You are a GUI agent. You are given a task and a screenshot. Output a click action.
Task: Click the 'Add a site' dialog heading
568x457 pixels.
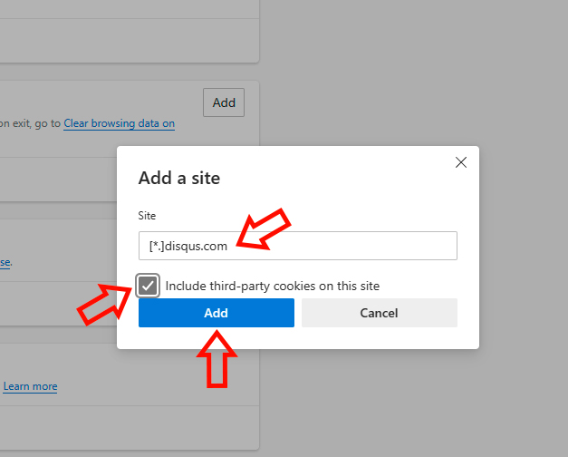pyautogui.click(x=179, y=178)
